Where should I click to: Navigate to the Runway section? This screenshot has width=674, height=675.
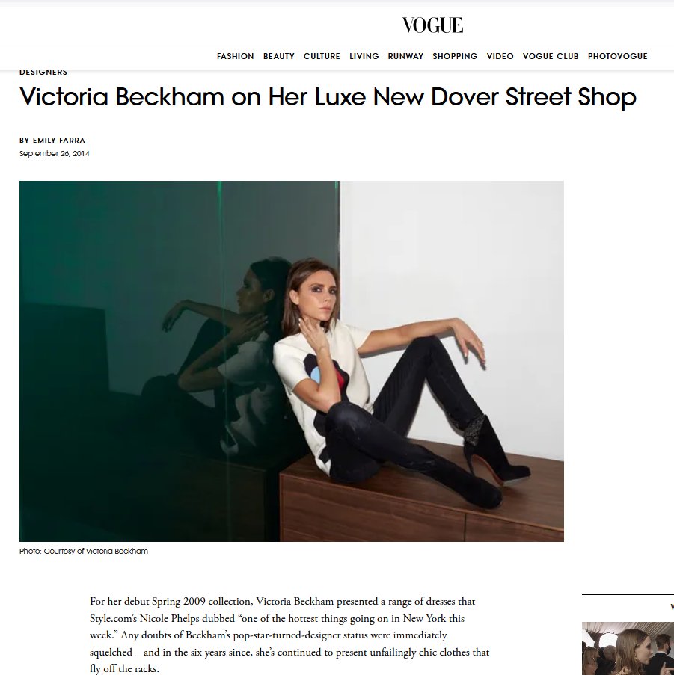coord(405,56)
